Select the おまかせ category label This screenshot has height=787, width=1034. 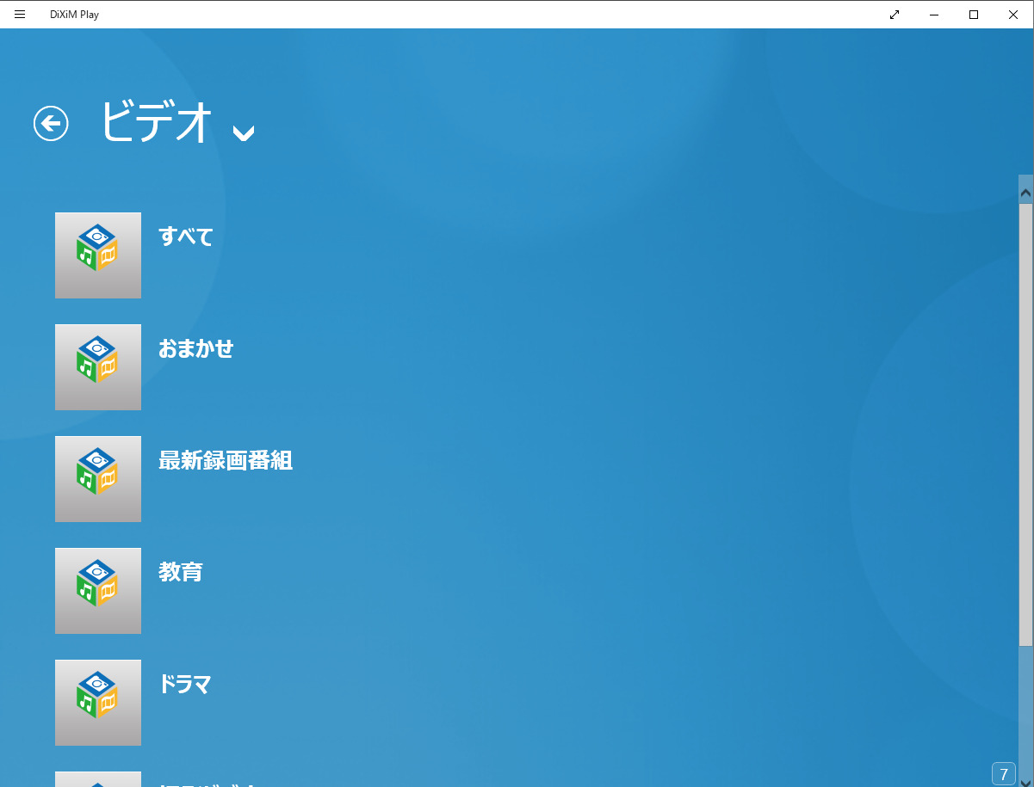tap(195, 348)
